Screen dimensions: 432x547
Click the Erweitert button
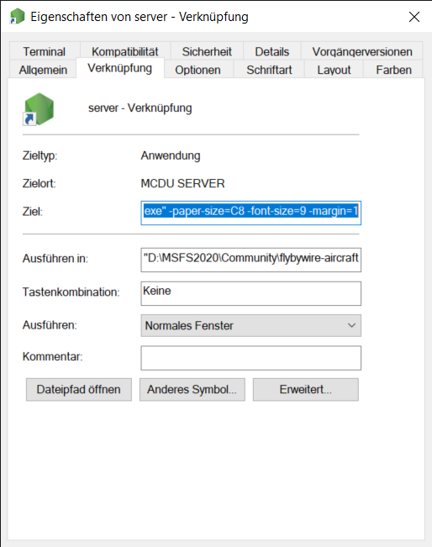[306, 389]
